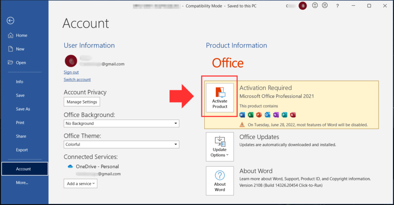
Task: Click the title bar account avatar
Action: [302, 6]
